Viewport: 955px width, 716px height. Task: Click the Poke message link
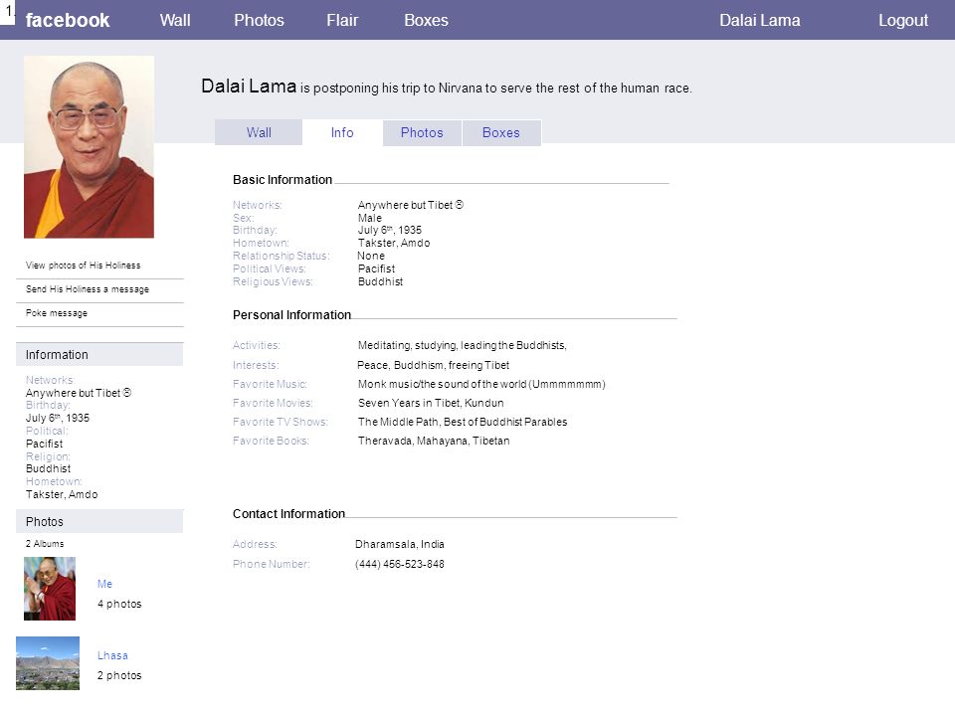point(57,313)
